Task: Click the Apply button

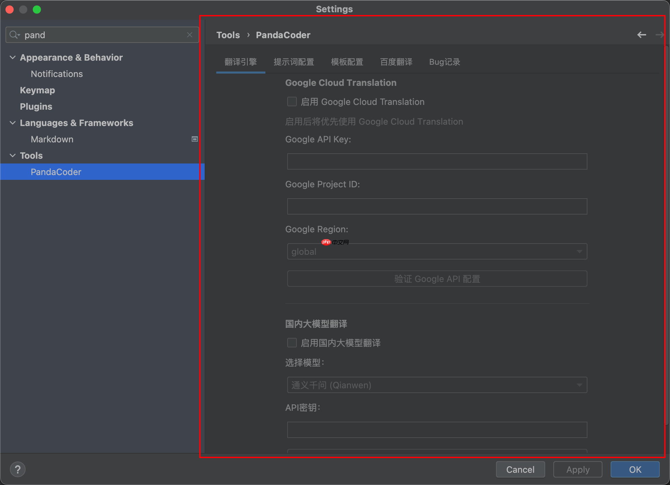Action: 578,469
